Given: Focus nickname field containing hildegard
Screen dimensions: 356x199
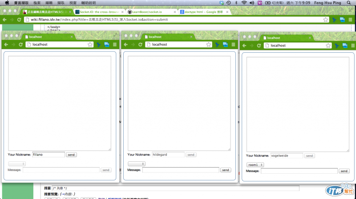Looking at the screenshot, I should 168,155.
